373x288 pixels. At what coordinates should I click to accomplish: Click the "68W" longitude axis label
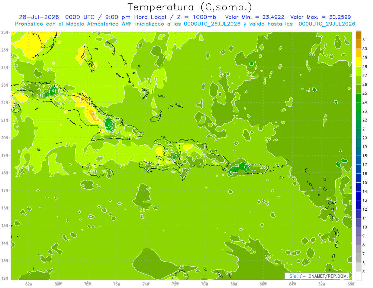tap(234, 284)
